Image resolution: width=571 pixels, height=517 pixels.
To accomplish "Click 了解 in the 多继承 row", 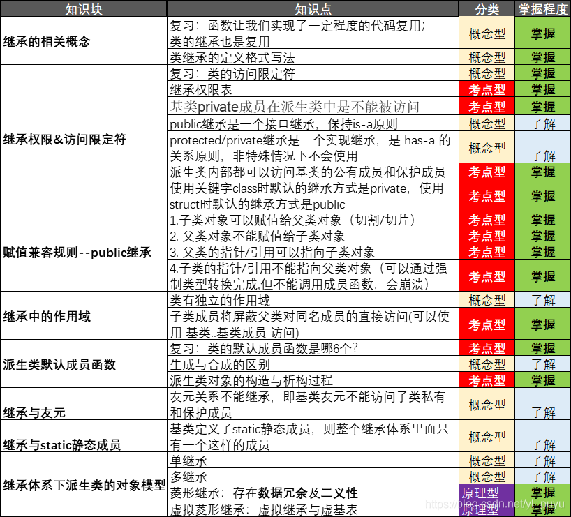I will tap(542, 477).
